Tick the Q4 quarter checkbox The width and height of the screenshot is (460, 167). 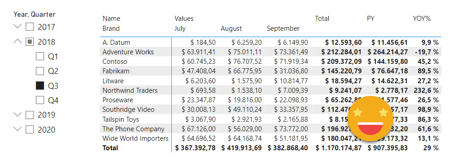click(40, 100)
